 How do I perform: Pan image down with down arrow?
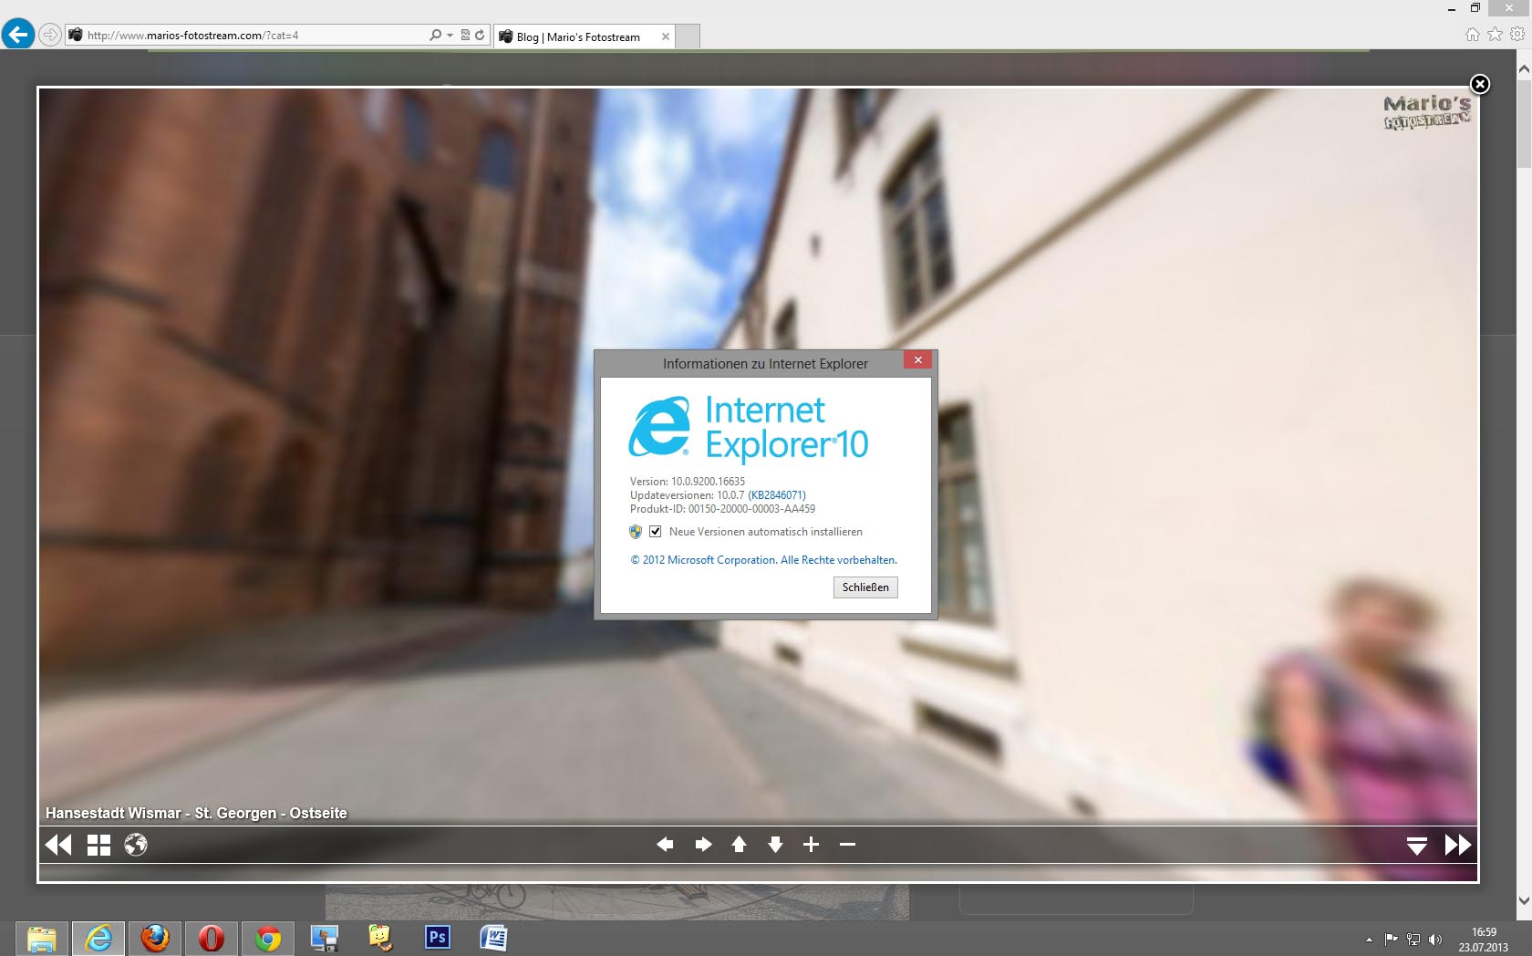775,845
